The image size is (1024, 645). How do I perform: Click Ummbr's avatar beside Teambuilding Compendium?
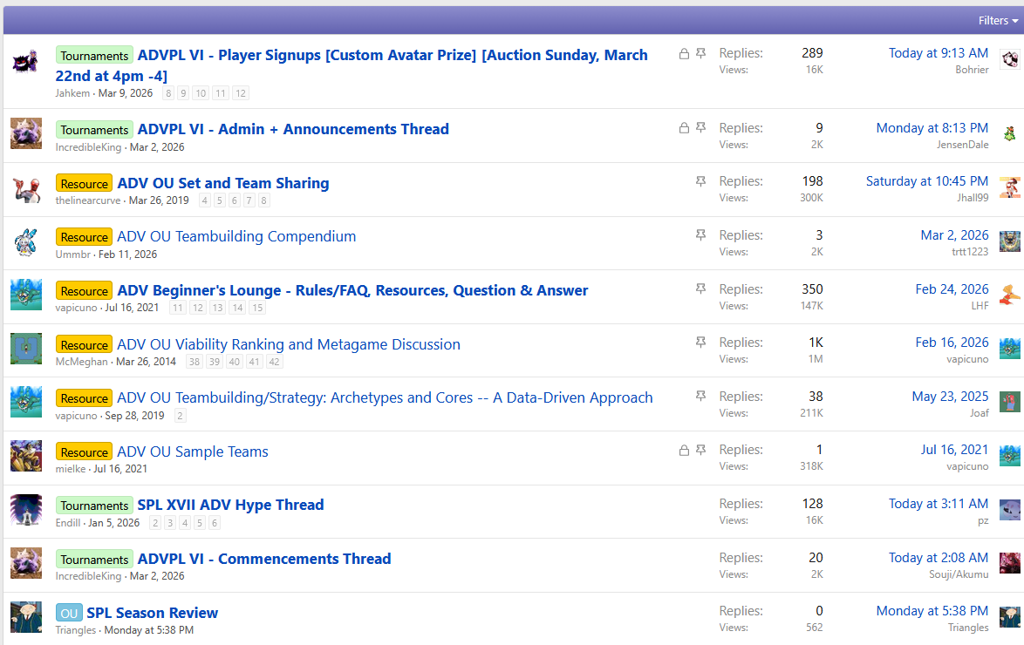[25, 242]
